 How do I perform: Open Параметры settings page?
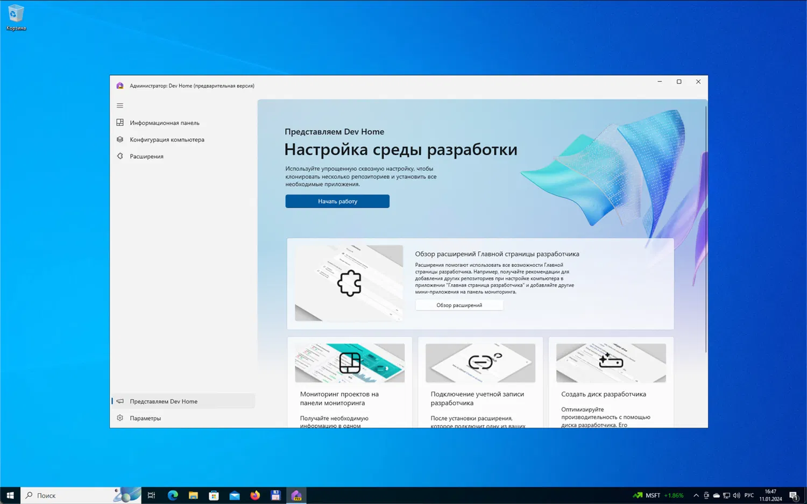point(183,418)
